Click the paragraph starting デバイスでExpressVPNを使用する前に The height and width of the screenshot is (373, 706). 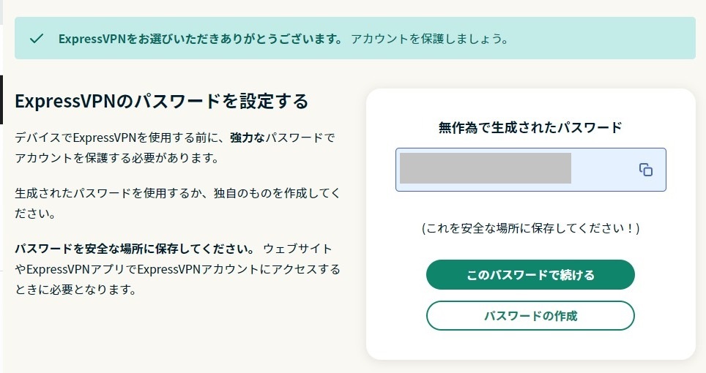175,148
